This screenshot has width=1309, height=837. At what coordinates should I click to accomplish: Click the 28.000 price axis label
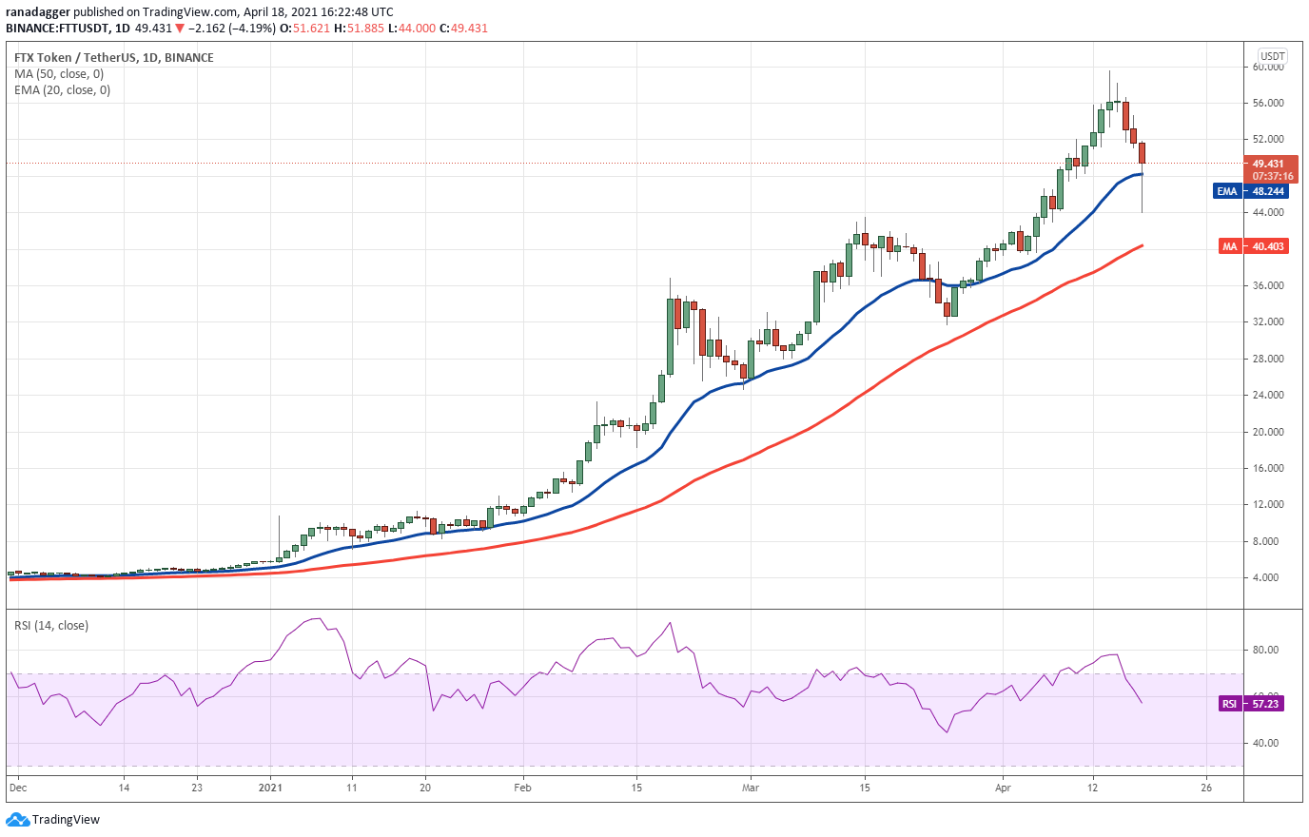click(1268, 359)
